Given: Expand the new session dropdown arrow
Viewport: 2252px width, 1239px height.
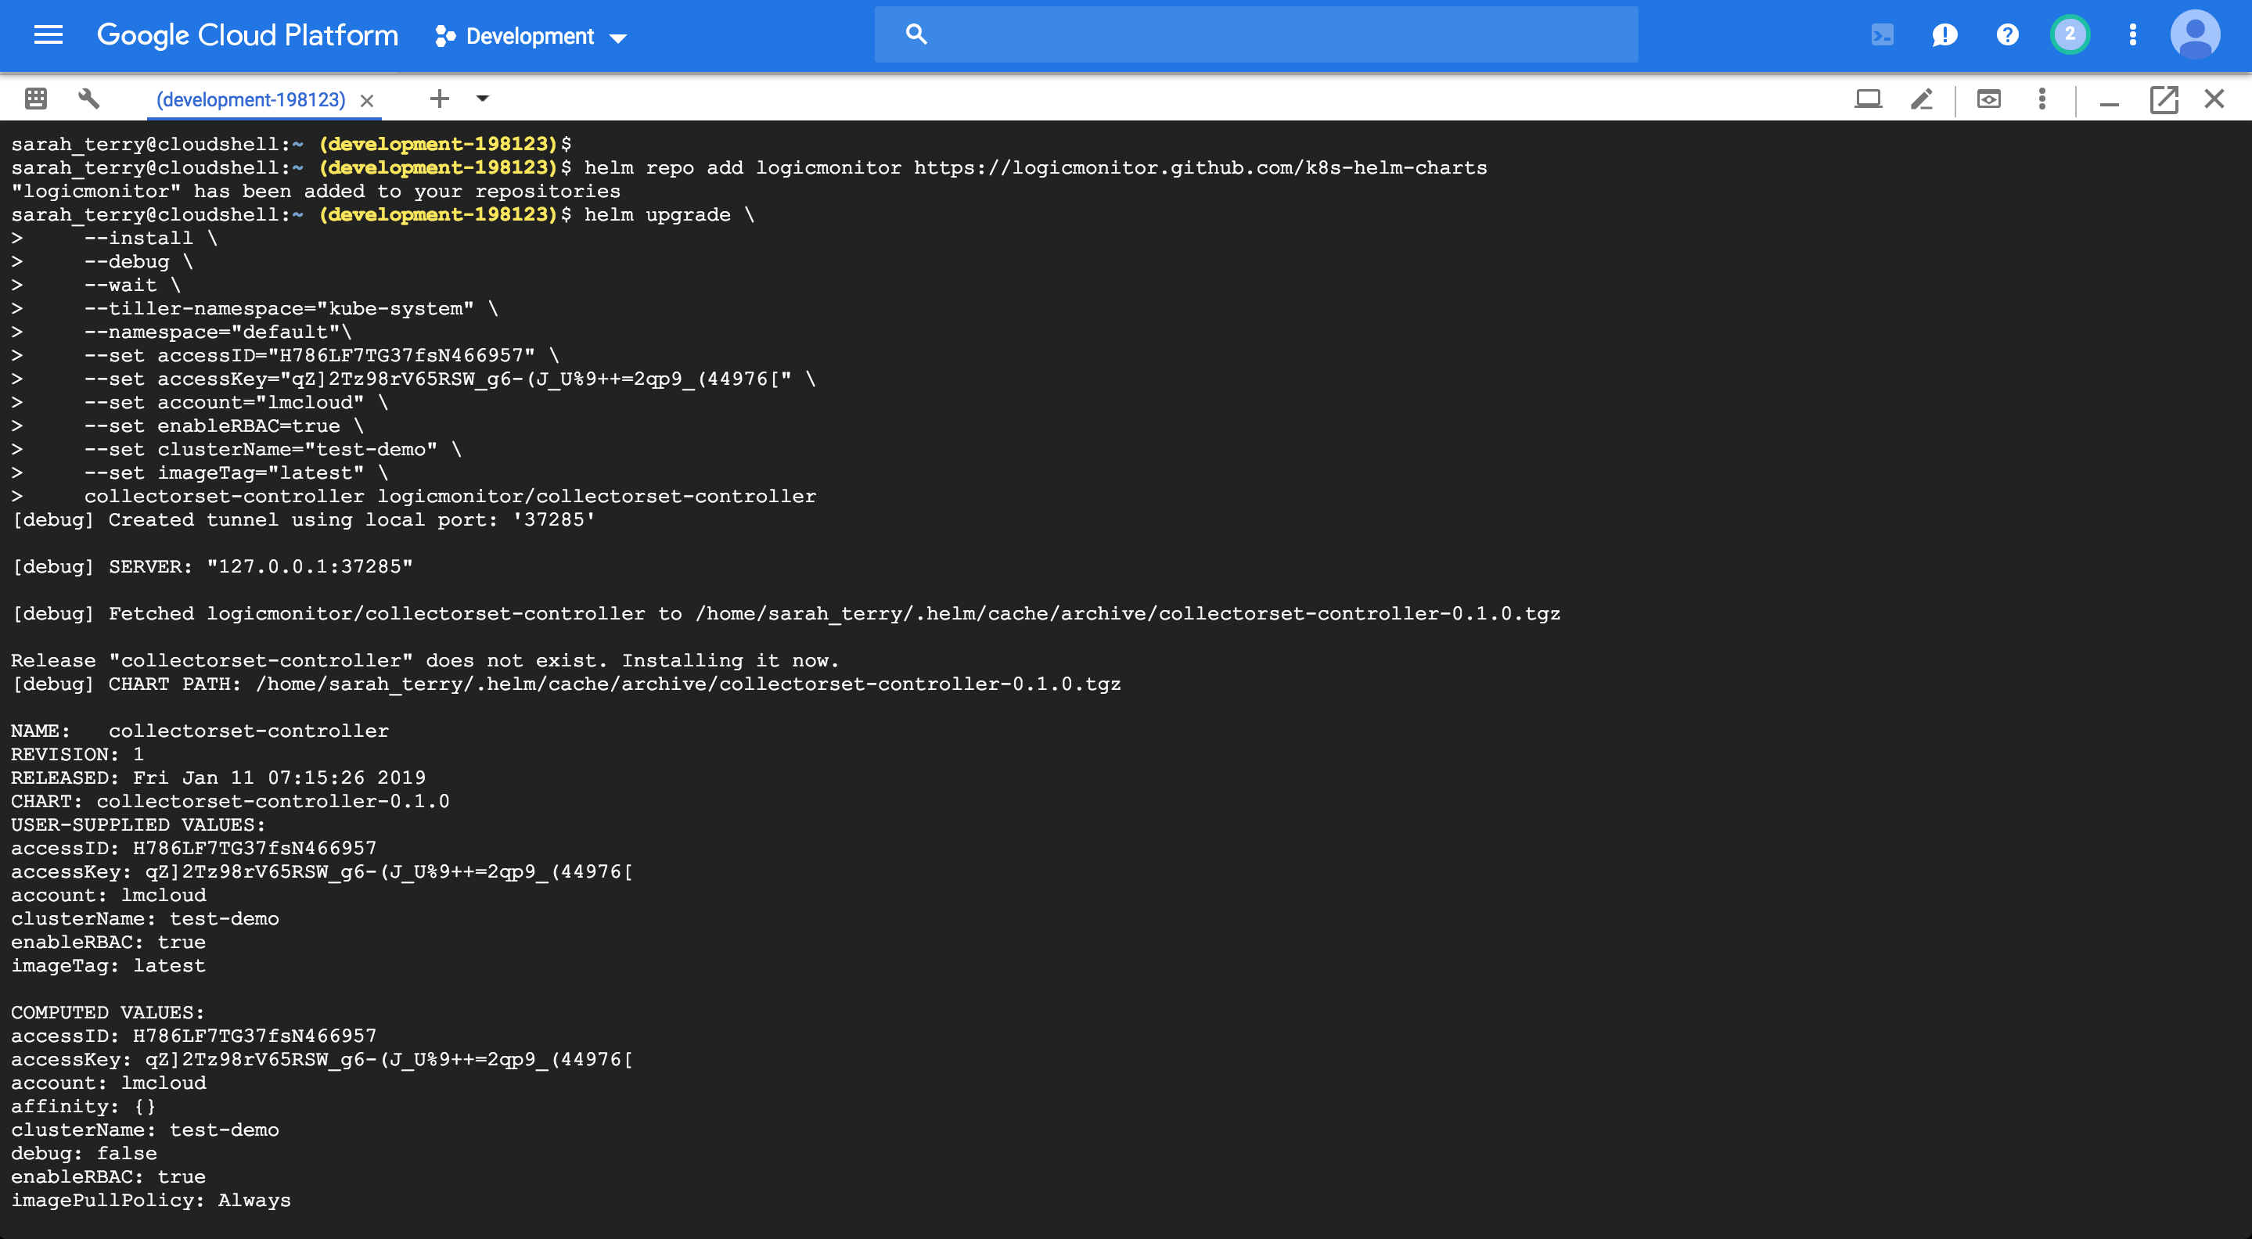Looking at the screenshot, I should pyautogui.click(x=482, y=99).
